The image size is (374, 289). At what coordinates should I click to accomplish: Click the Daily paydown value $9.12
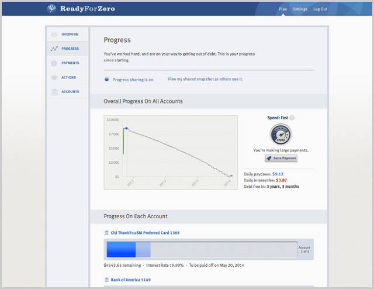click(278, 174)
